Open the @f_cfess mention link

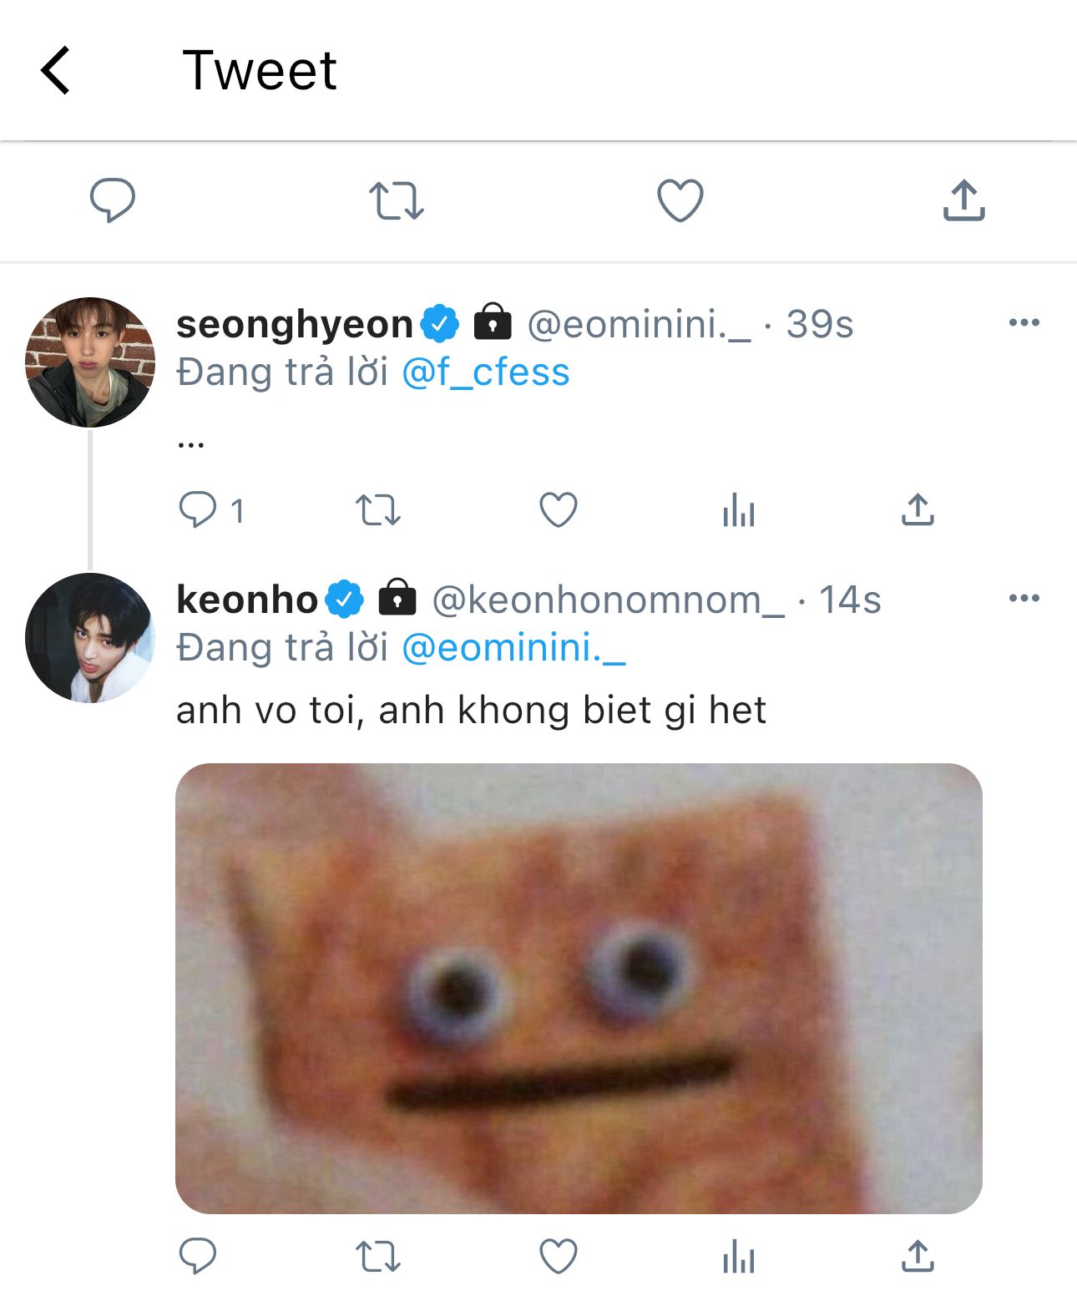point(486,372)
